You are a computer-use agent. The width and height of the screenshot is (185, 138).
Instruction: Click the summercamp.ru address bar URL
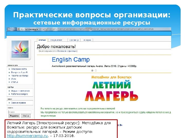point(87,29)
